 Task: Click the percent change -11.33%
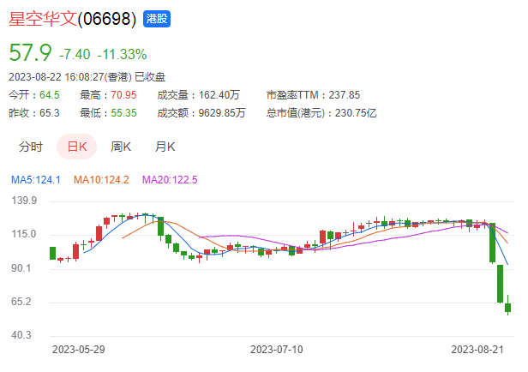[x=122, y=55]
